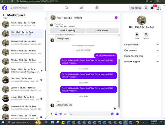Open Task View on the taskbar
The image size is (165, 125).
pos(47,122)
